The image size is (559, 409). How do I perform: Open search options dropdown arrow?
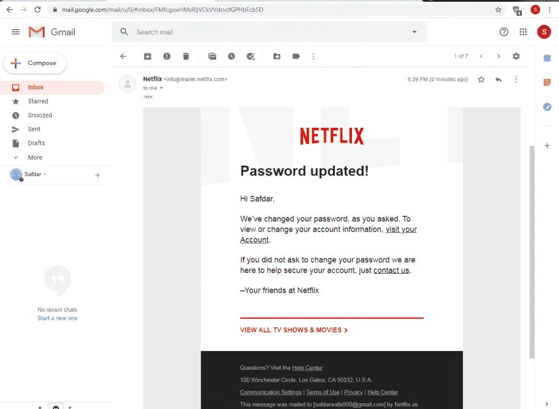pos(414,32)
